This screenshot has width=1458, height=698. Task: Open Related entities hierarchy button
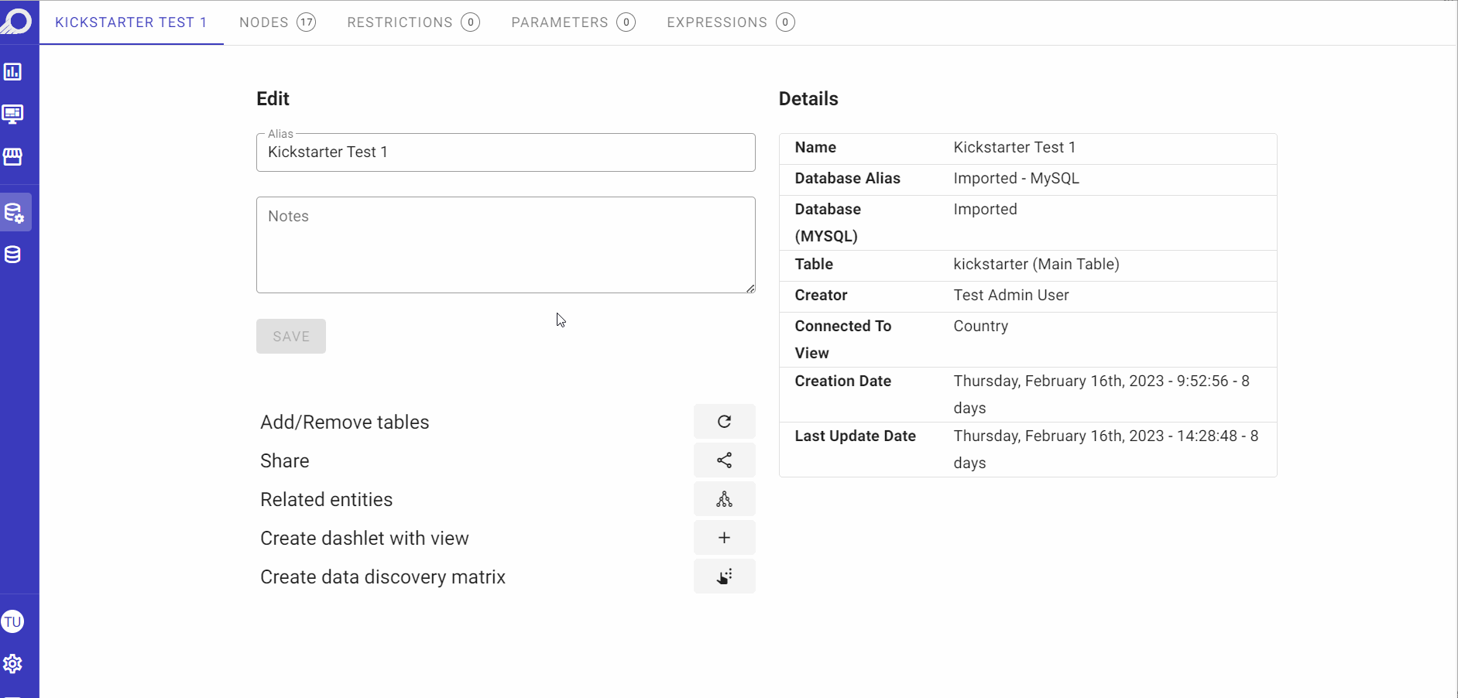coord(724,499)
